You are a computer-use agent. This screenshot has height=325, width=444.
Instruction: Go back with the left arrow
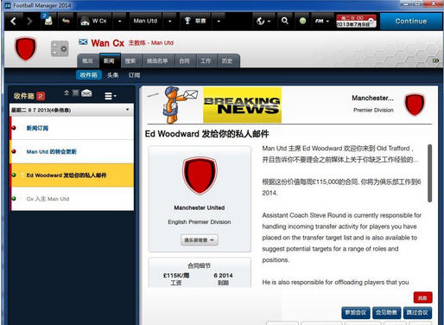pyautogui.click(x=13, y=21)
